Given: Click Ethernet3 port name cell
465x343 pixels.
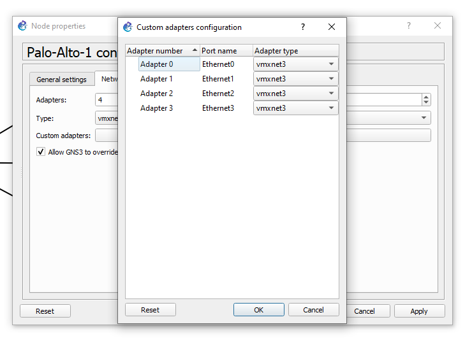Looking at the screenshot, I should click(218, 108).
